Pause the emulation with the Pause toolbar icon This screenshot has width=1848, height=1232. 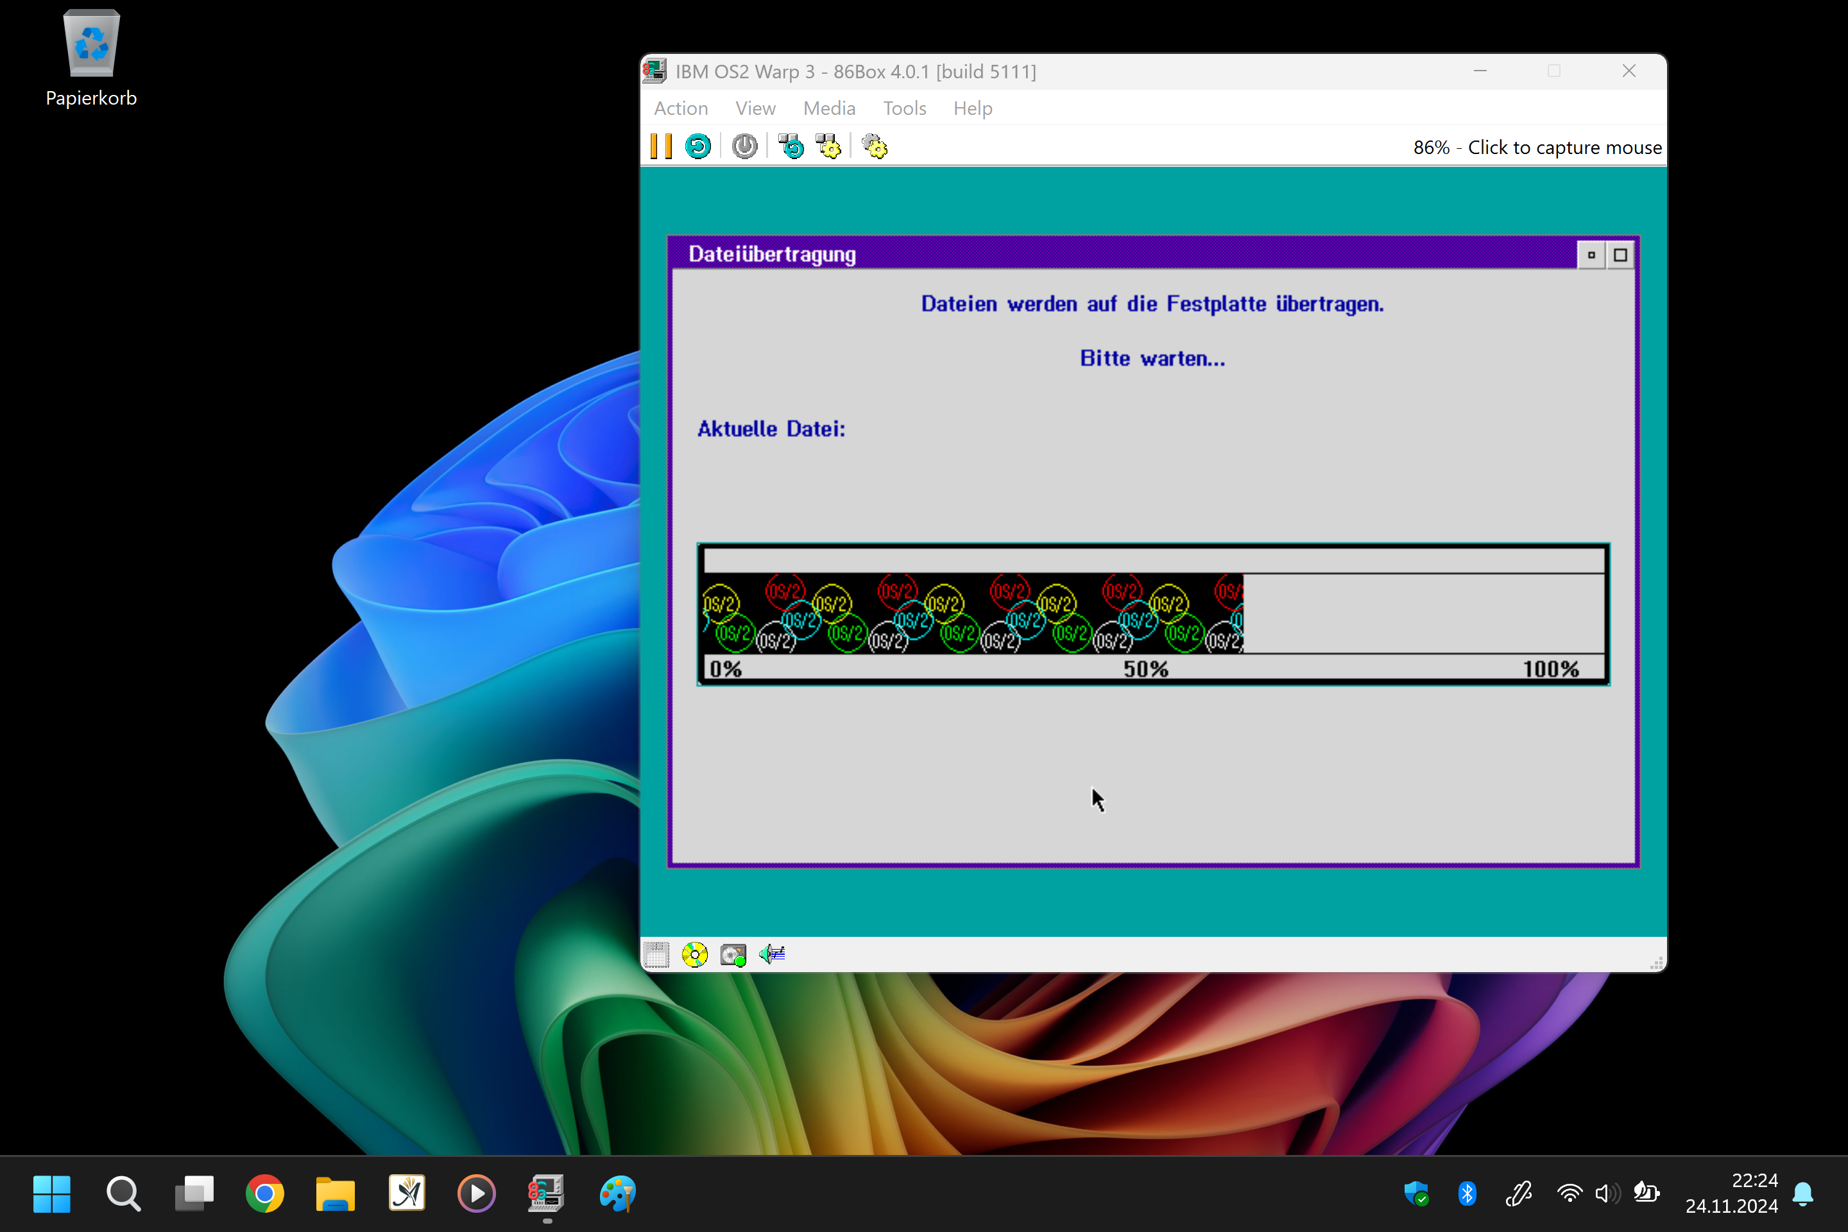661,146
